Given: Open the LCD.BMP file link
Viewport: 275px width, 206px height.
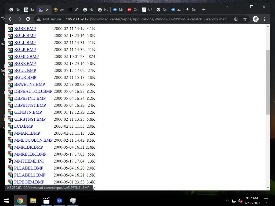Looking at the screenshot, I should coord(24,126).
